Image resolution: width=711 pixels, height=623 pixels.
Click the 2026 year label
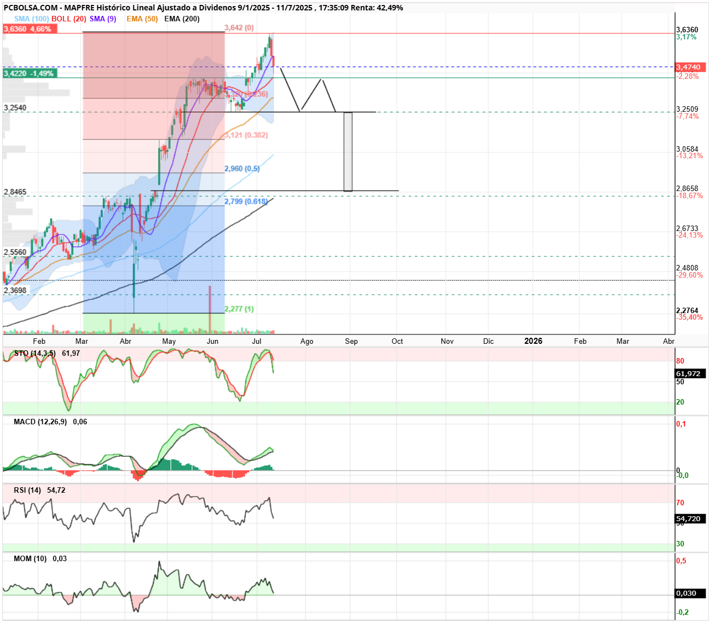point(533,341)
